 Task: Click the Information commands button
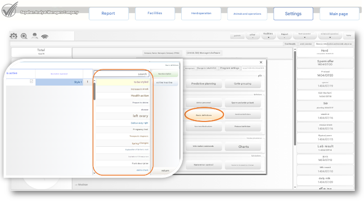(x=204, y=146)
